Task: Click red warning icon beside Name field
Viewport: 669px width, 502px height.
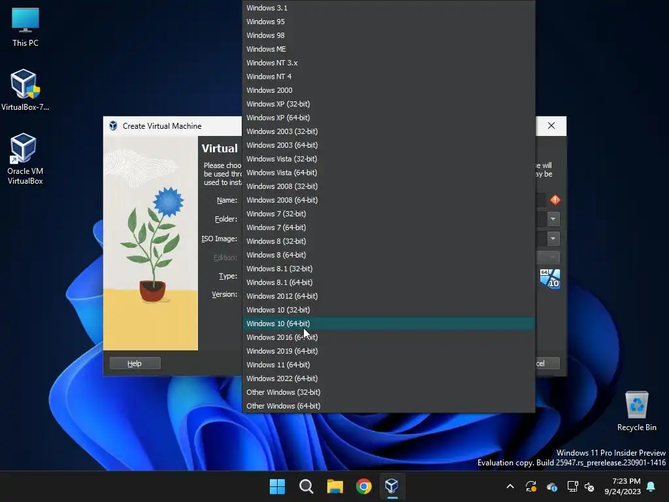Action: (555, 200)
